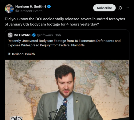Click the gray @HarrisonHSmith handle under name
Image resolution: width=134 pixels, height=120 pixels.
[x=29, y=11]
